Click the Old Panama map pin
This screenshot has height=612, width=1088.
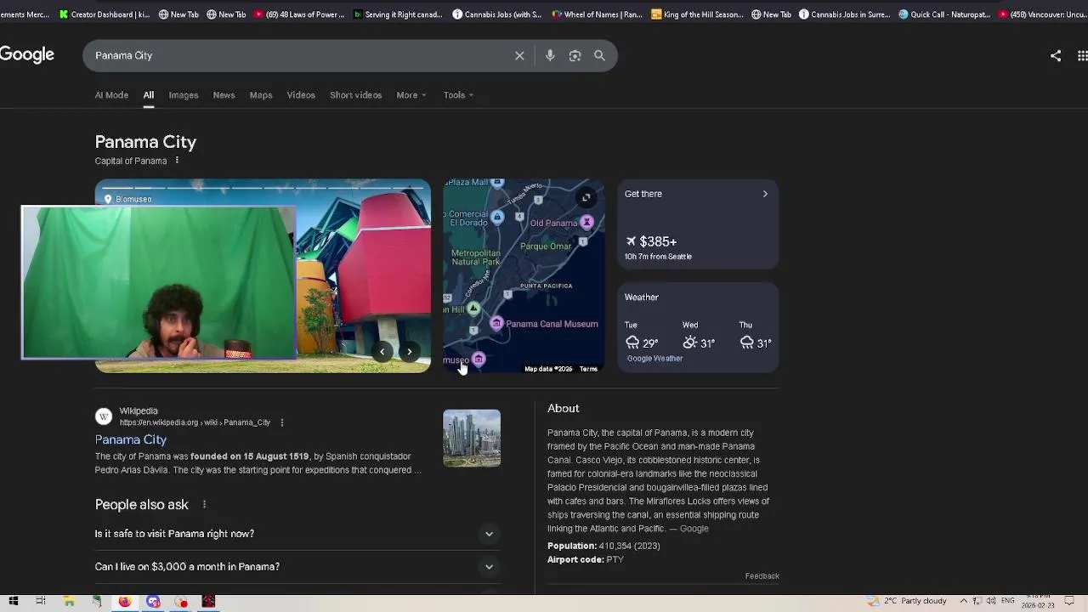[586, 223]
